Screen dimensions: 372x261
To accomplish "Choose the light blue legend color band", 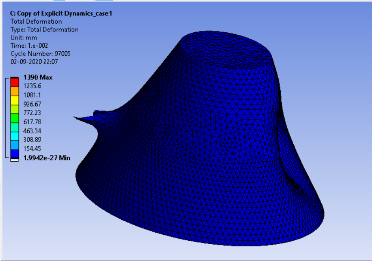I will point(15,145).
